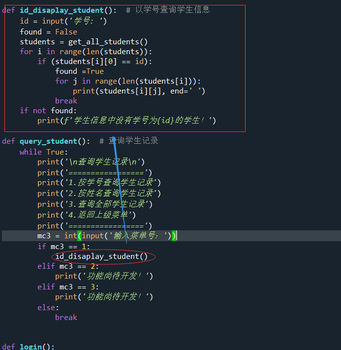Click the 'if (students[i][0] == id):' line
Screen dimensions: 341x350
coord(95,62)
